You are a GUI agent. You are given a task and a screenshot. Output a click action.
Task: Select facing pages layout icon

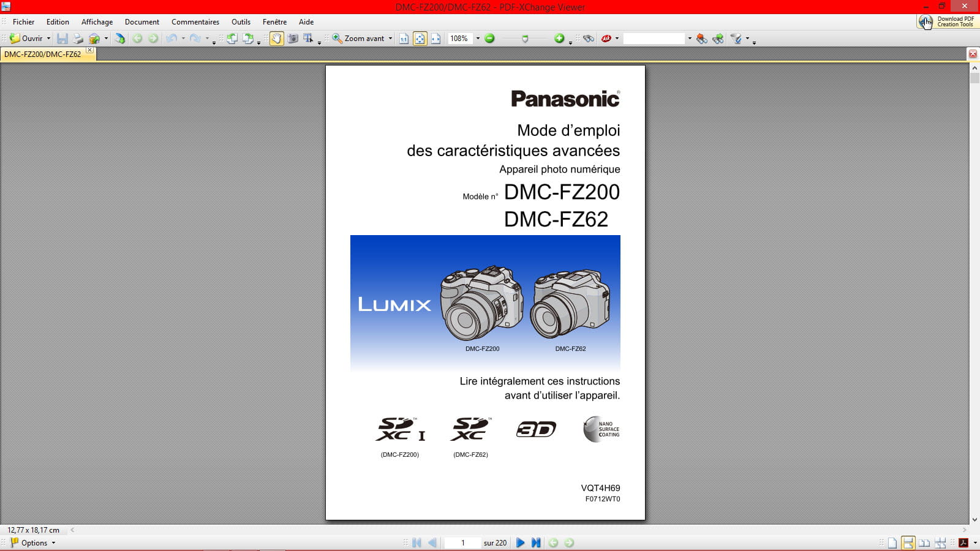click(x=924, y=542)
